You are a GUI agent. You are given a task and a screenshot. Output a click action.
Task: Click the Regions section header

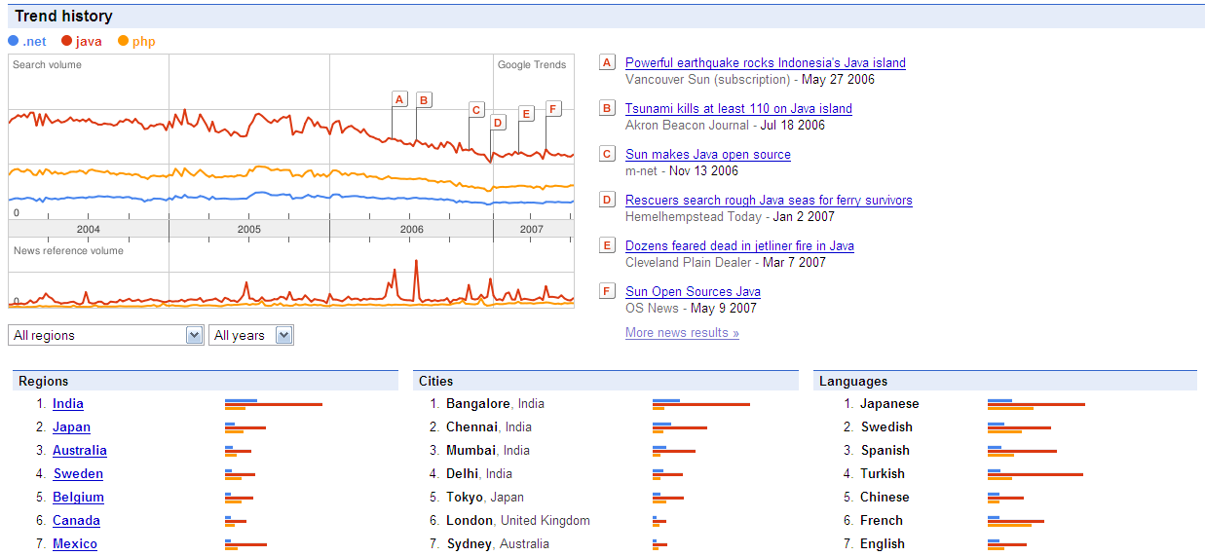[x=206, y=381]
